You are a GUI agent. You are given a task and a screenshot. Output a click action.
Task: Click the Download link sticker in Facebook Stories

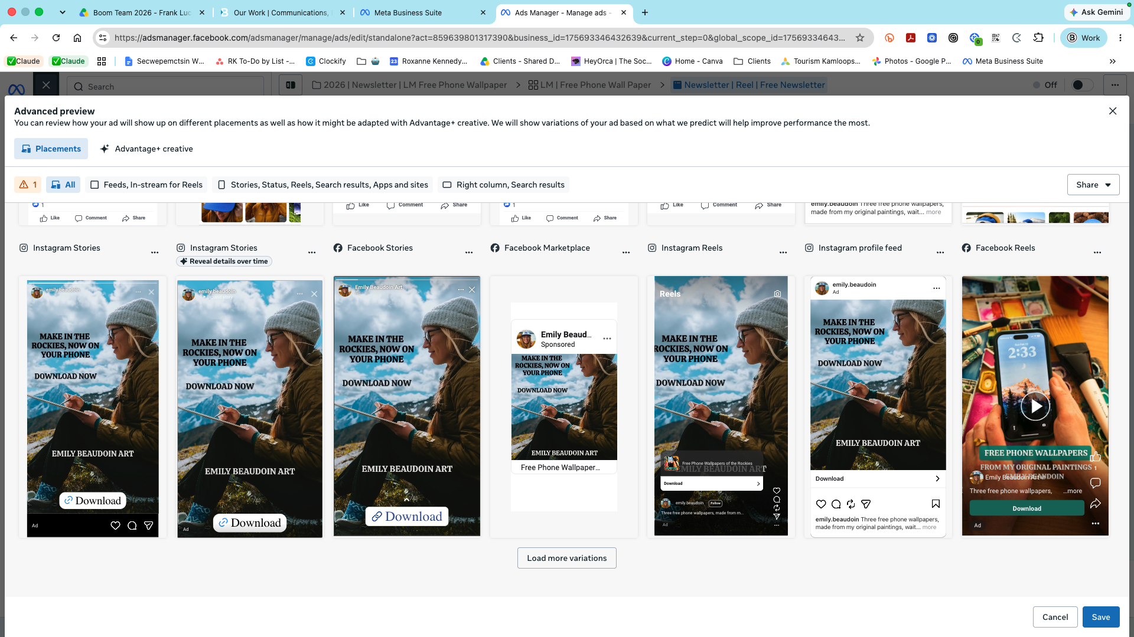407,517
